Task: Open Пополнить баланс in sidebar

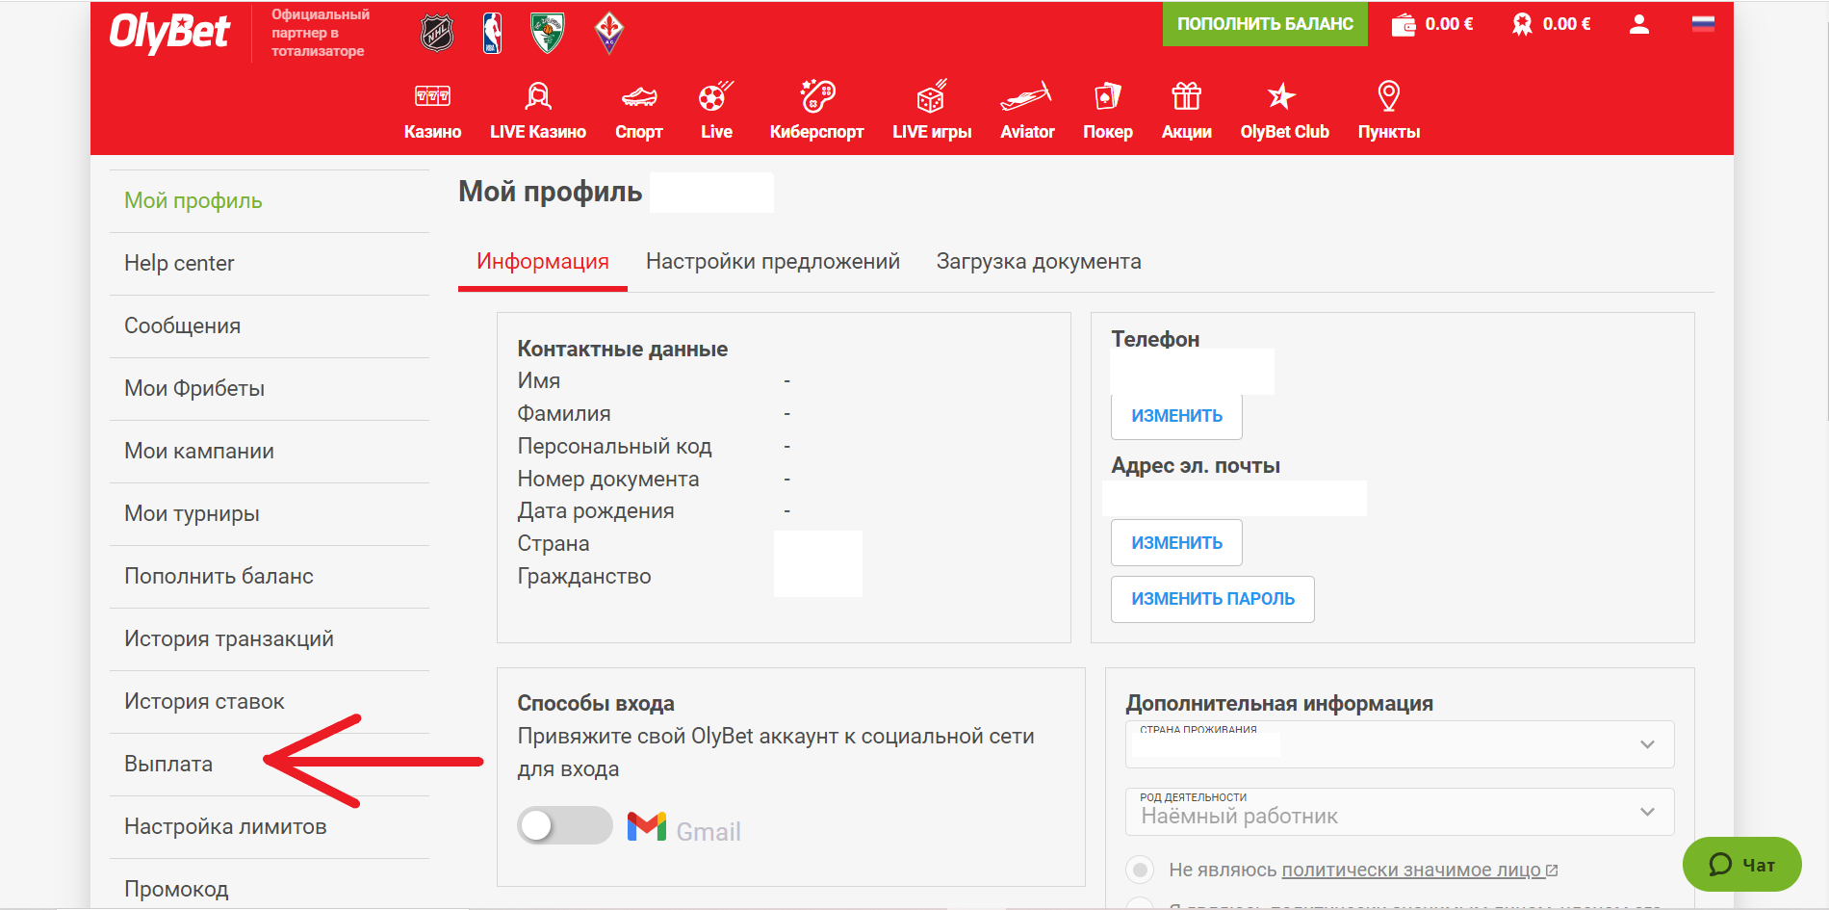Action: (x=270, y=577)
